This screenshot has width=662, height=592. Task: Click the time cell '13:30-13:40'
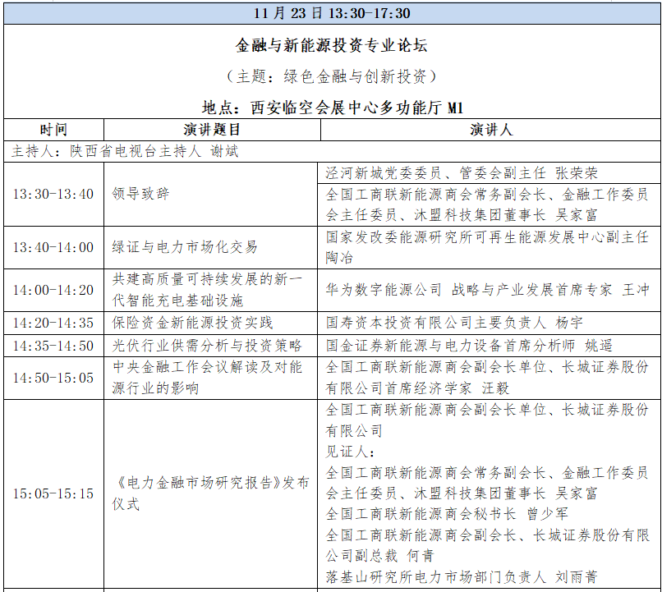tap(53, 194)
